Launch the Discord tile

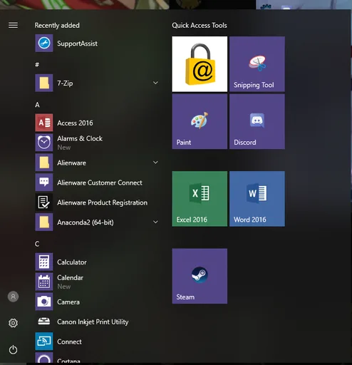pyautogui.click(x=257, y=121)
